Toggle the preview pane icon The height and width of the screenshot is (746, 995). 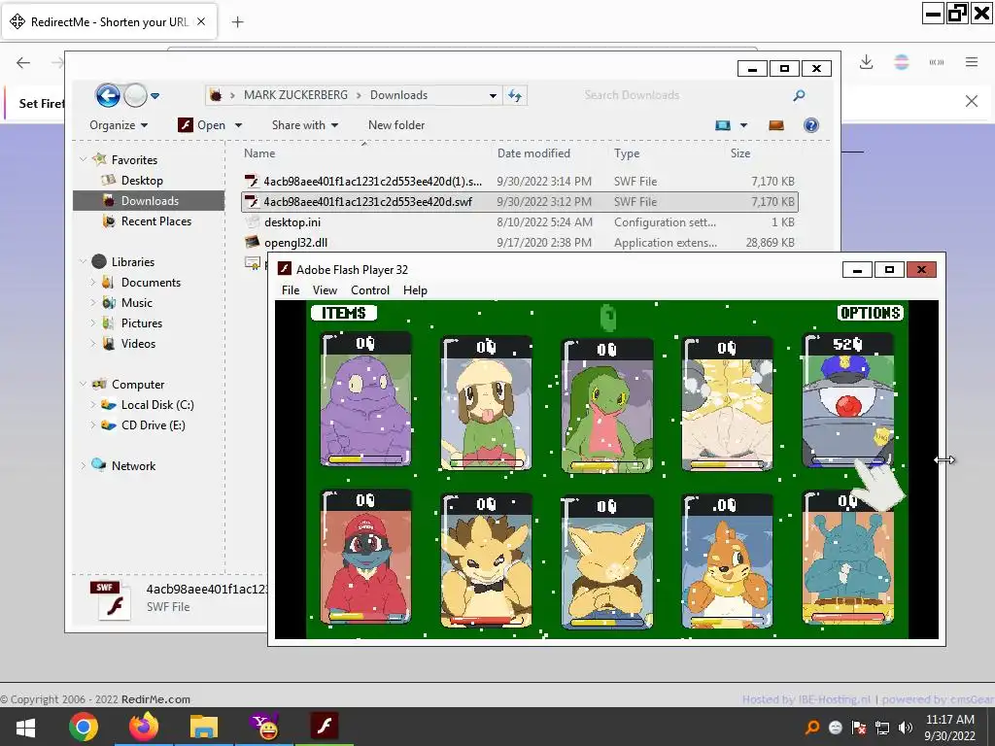(776, 125)
